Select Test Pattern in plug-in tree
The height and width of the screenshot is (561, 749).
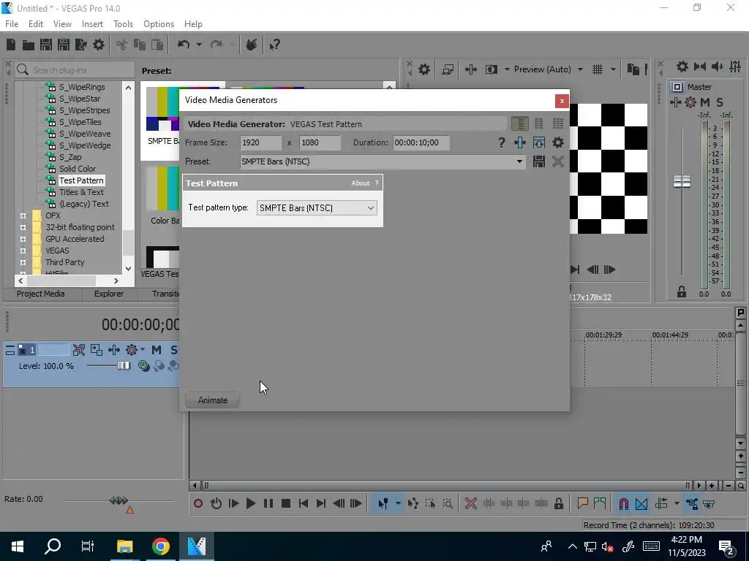(x=81, y=181)
